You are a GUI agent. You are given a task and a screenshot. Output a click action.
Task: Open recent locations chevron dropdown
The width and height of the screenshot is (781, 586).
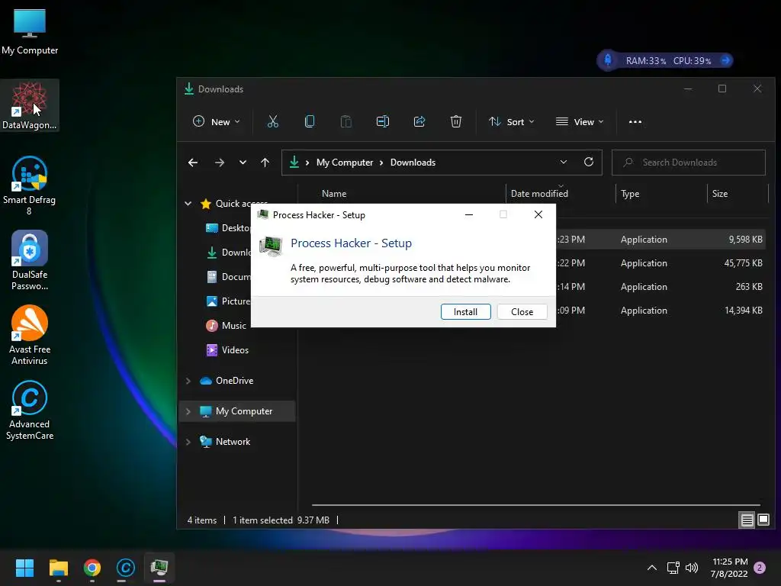243,163
